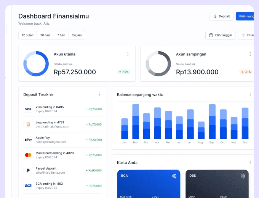Select the Jago ending in 4731 row
259x198 pixels.
pos(62,124)
